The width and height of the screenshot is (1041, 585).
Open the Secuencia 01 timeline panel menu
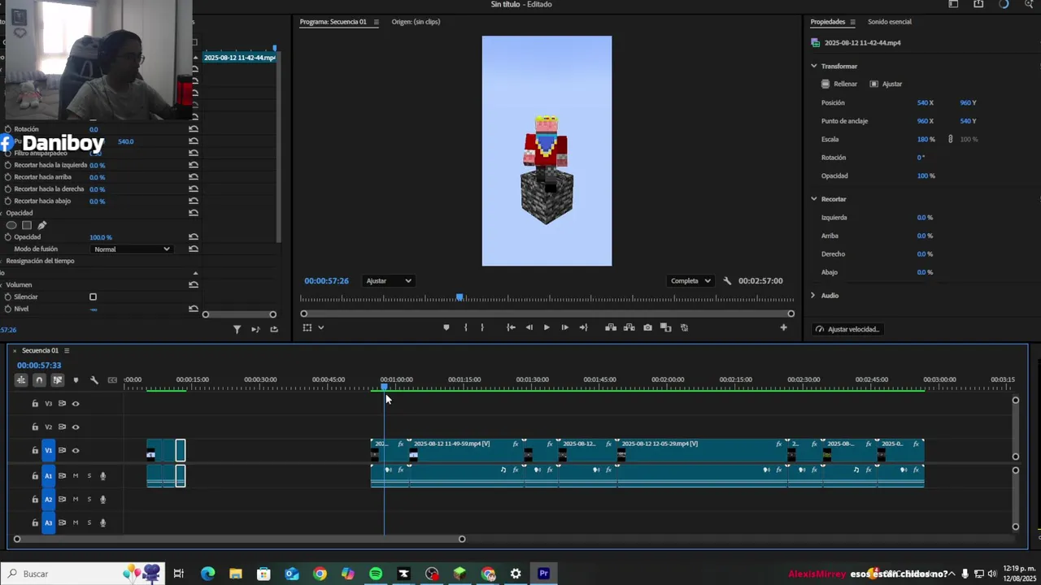[x=67, y=351]
